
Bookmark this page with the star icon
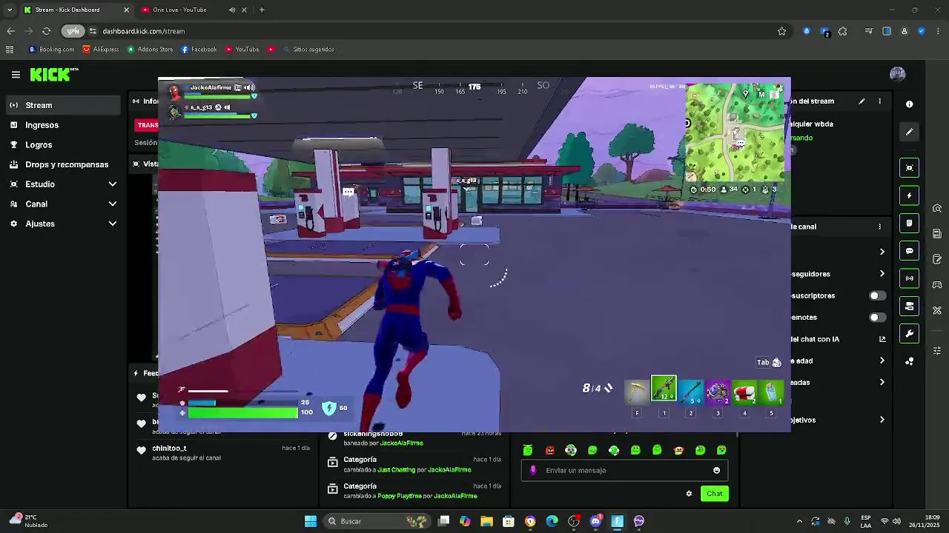(x=781, y=31)
